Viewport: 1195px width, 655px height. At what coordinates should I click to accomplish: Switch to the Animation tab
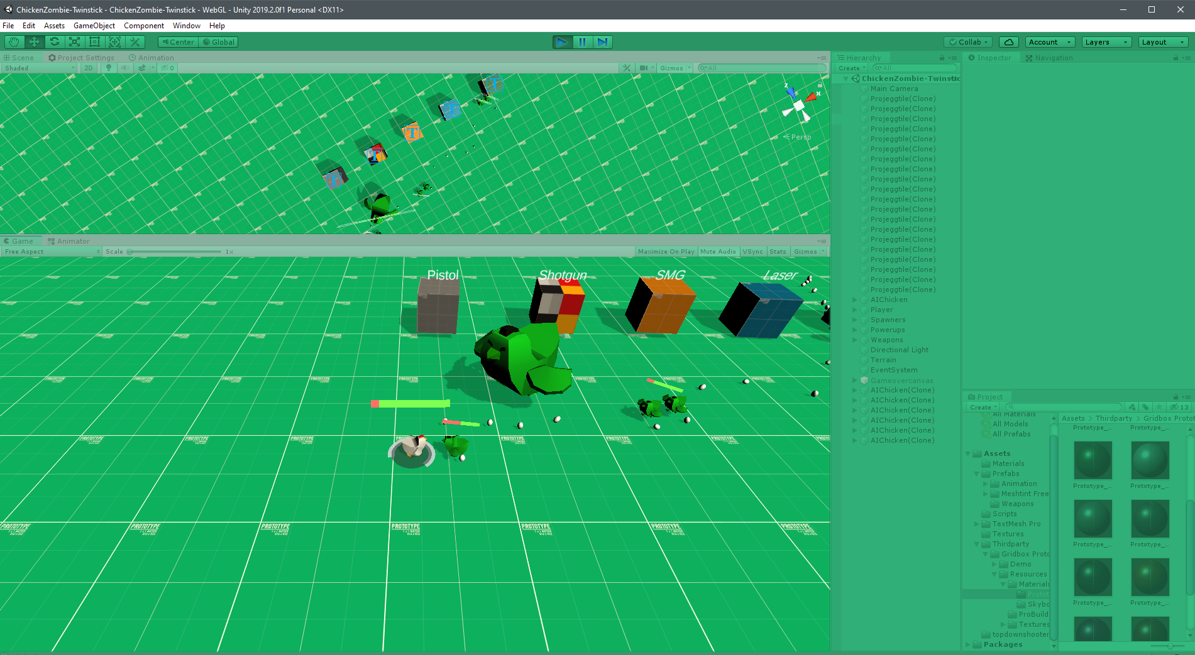click(x=151, y=58)
